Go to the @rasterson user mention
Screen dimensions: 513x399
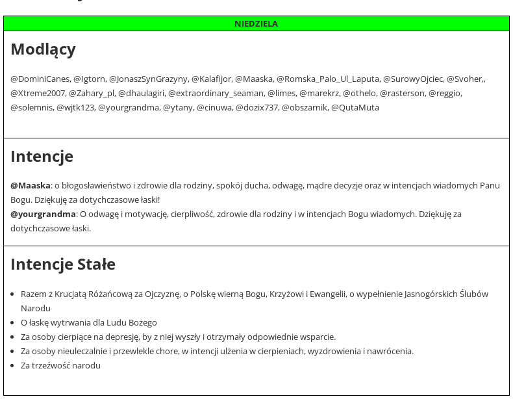click(x=402, y=94)
